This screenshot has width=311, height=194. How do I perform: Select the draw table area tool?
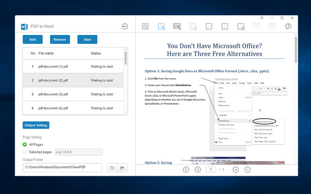pyautogui.click(x=161, y=26)
